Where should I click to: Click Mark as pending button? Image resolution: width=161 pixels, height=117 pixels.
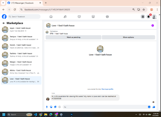73,37
